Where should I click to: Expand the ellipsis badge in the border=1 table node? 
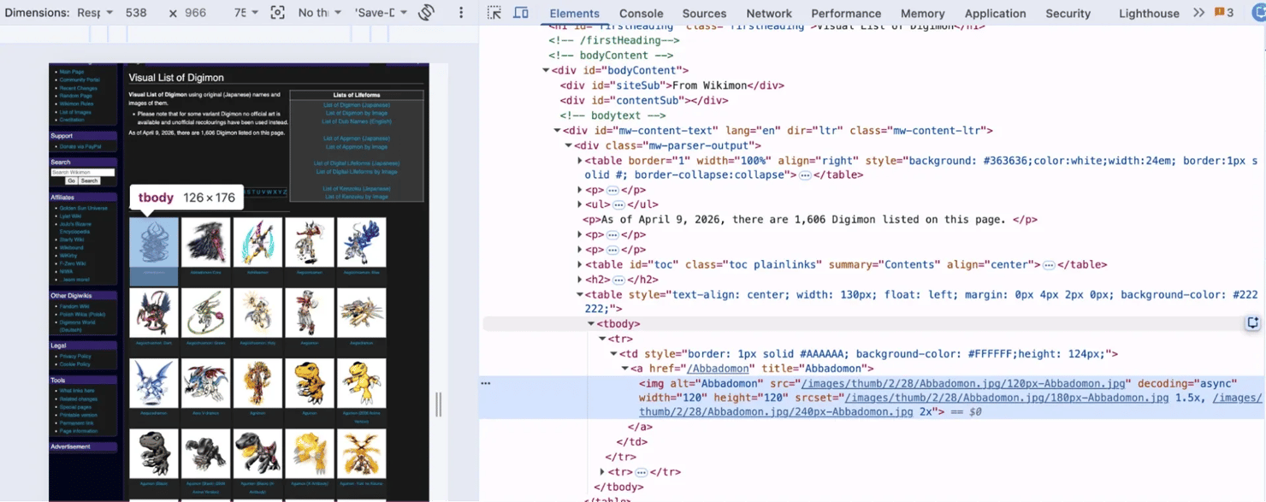click(805, 174)
